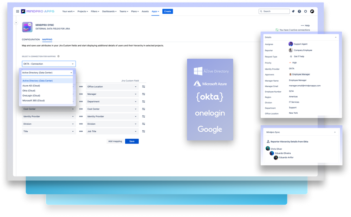Image resolution: width=351 pixels, height=217 pixels.
Task: Open the Title attribute dropdown
Action: (x=49, y=131)
